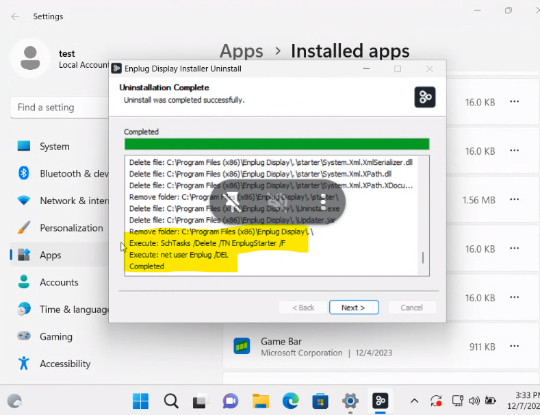Image resolution: width=540 pixels, height=415 pixels.
Task: Open taskbar Search
Action: coord(171,401)
